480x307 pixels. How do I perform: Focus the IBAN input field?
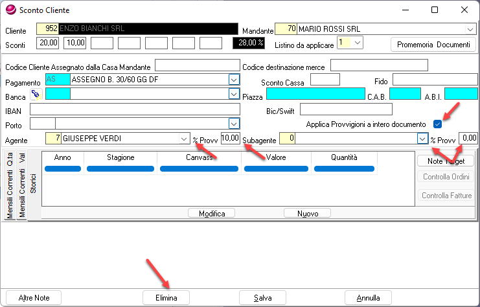coord(135,109)
